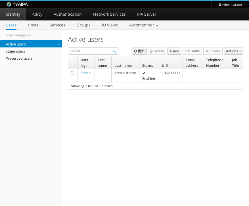Check the admin user row checkbox
This screenshot has width=249, height=206.
73,73
